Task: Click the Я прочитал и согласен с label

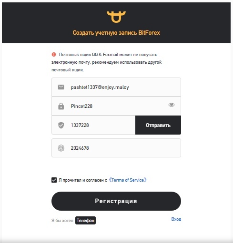Action: [x=83, y=180]
